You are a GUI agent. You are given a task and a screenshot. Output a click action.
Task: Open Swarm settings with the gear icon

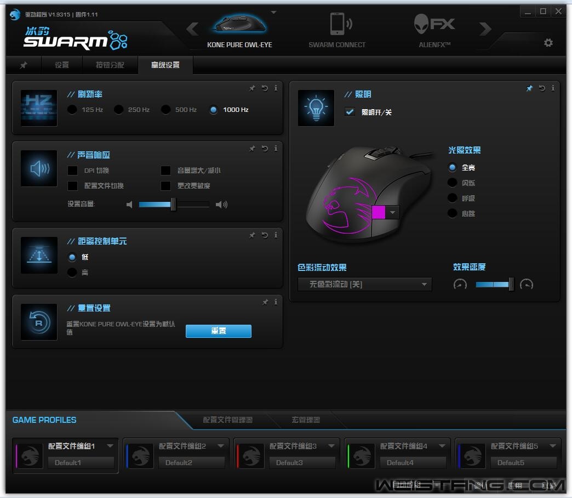(x=548, y=43)
